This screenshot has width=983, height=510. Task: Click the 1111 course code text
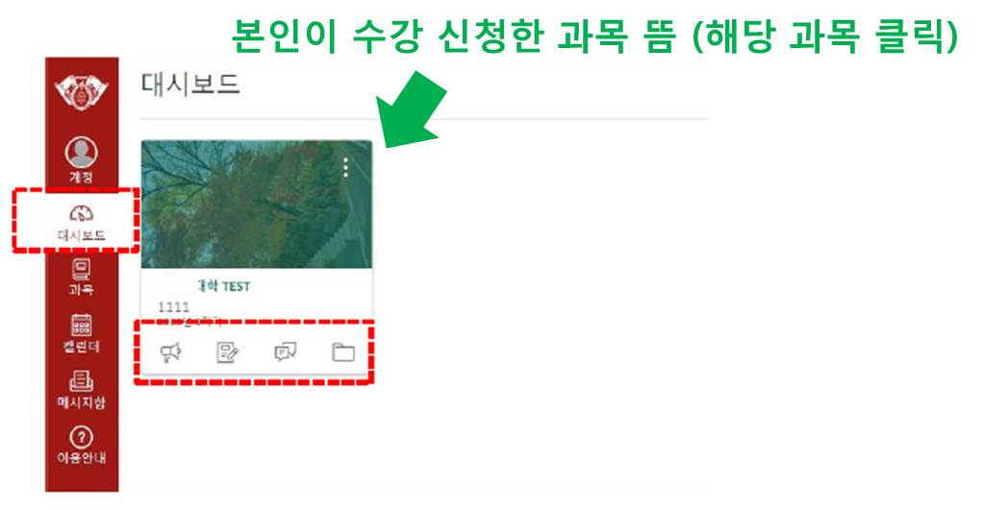173,306
